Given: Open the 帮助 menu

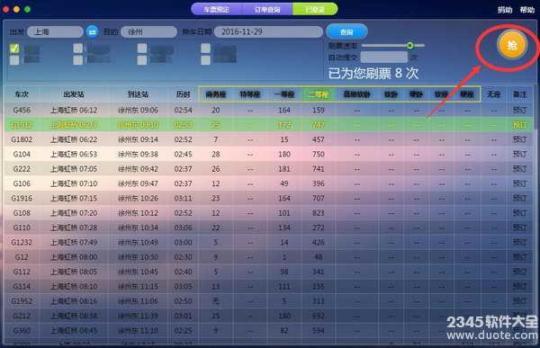Looking at the screenshot, I should point(526,10).
